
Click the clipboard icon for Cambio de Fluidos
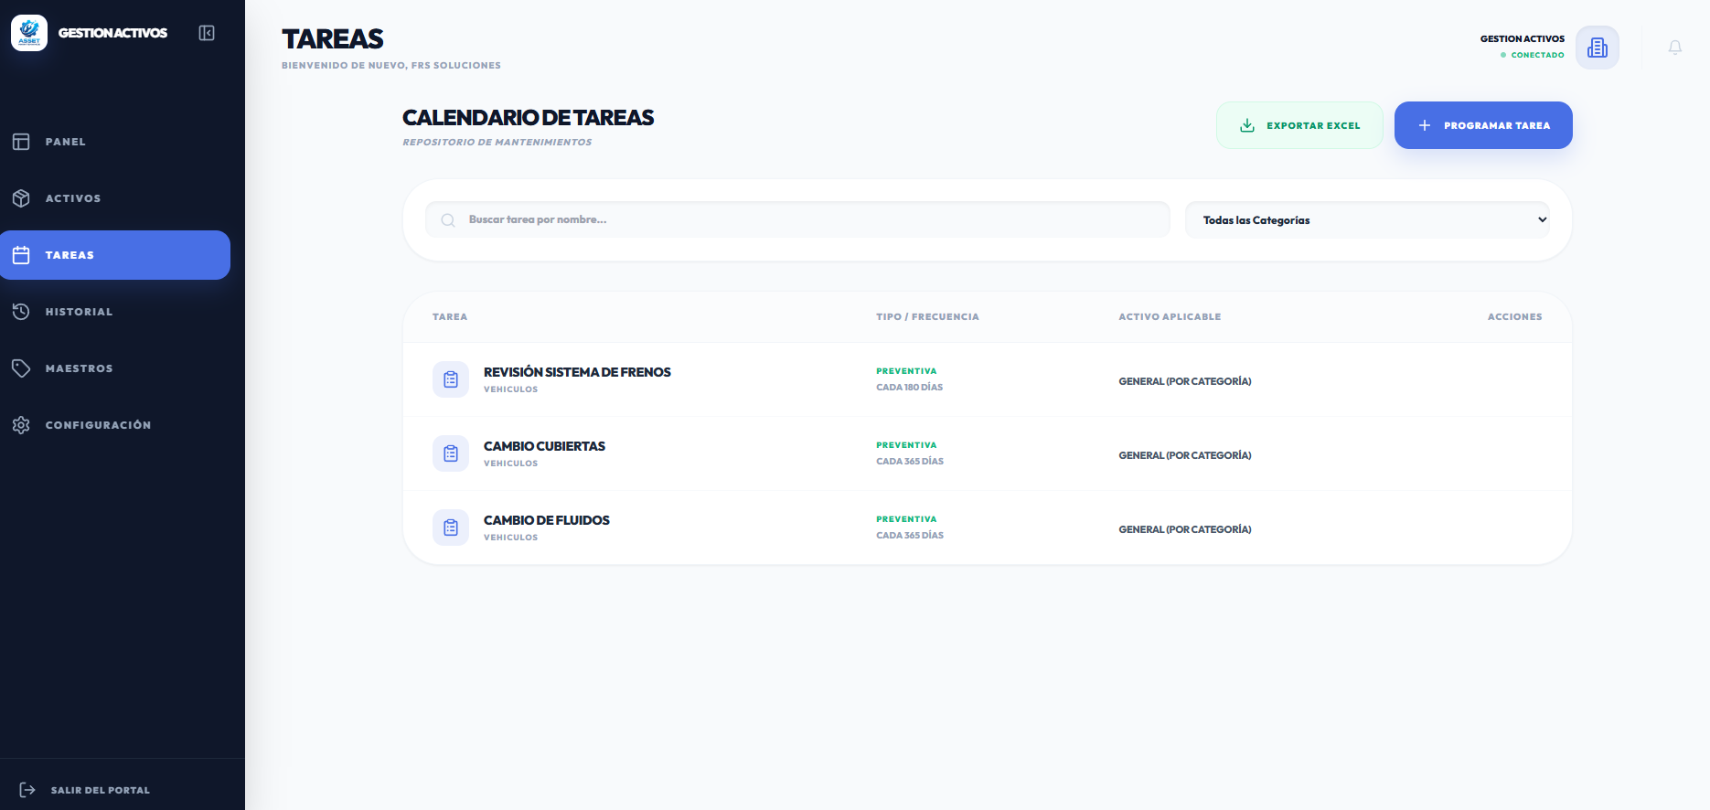451,528
